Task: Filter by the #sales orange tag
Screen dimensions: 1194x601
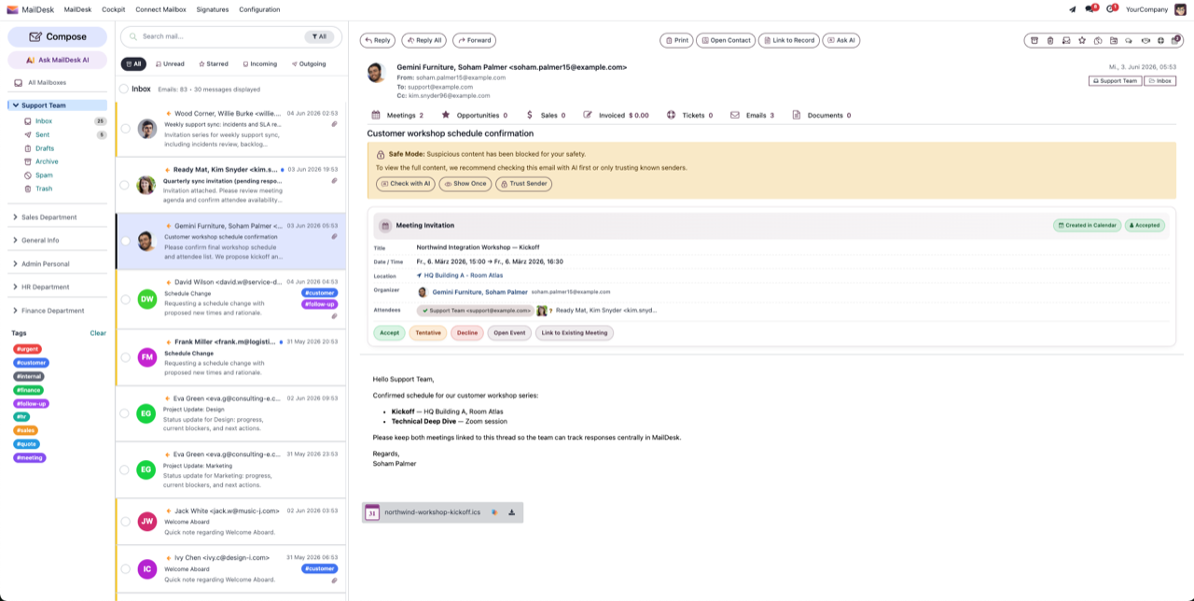Action: (x=25, y=430)
